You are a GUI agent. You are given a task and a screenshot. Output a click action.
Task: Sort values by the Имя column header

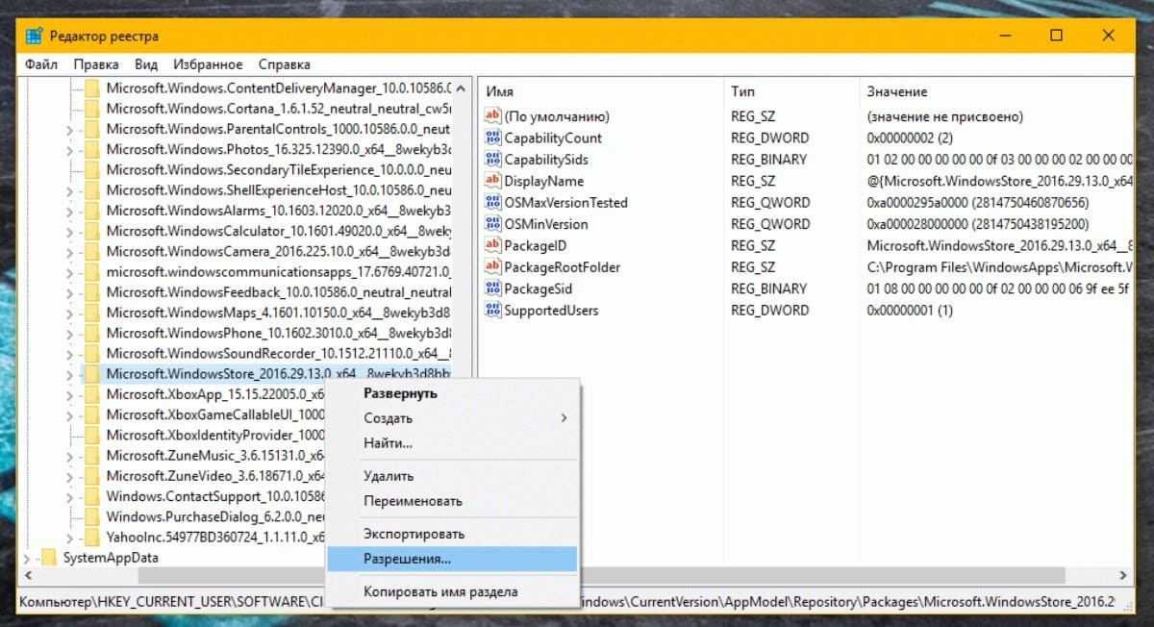(601, 91)
